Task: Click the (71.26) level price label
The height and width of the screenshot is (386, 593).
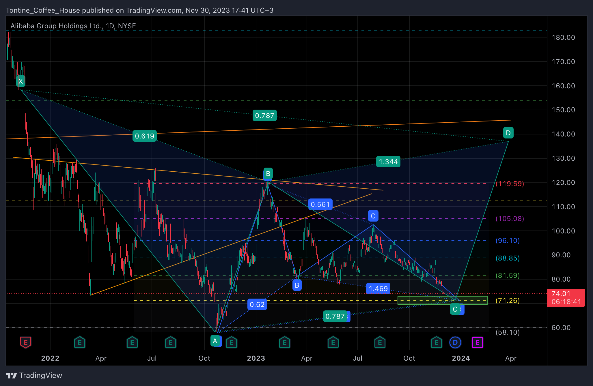Action: pyautogui.click(x=508, y=300)
